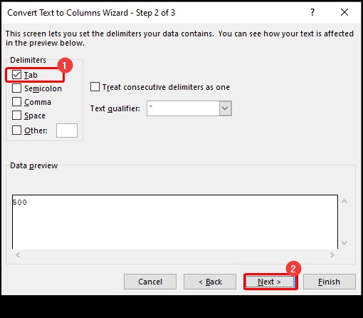
Task: Open the Text qualifier dropdown arrow
Action: click(x=225, y=108)
